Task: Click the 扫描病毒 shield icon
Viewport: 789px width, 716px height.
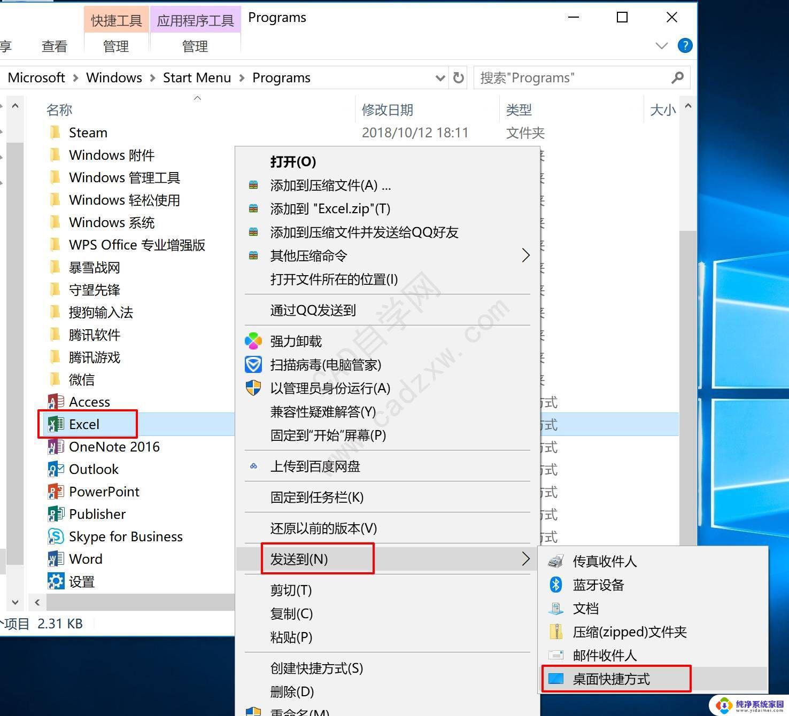Action: click(x=253, y=364)
